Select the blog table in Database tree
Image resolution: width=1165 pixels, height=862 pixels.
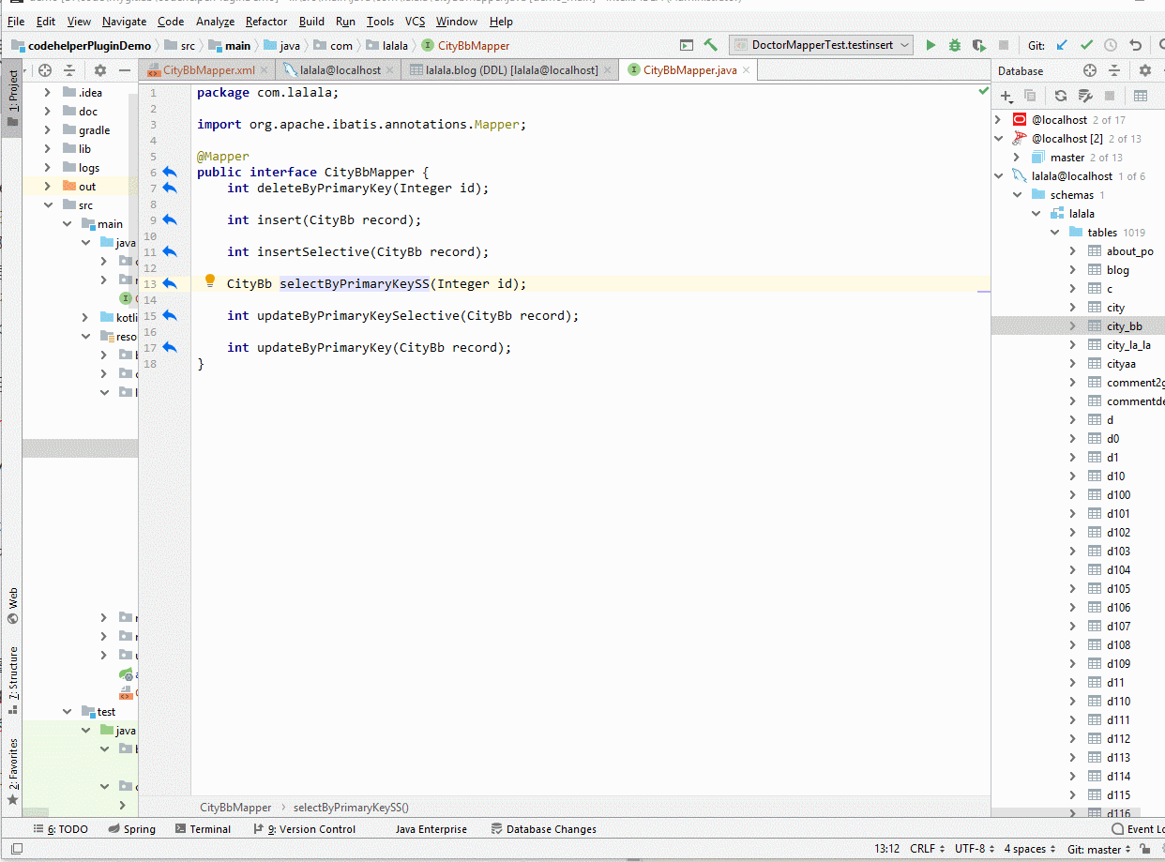click(1117, 269)
